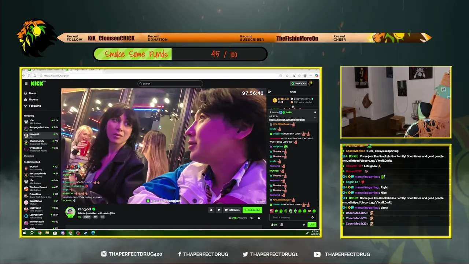Image resolution: width=469 pixels, height=264 pixels.
Task: Open TheBurntPeanut recommended channel
Action: point(41,188)
